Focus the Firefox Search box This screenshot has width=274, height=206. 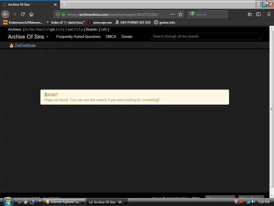pyautogui.click(x=207, y=14)
